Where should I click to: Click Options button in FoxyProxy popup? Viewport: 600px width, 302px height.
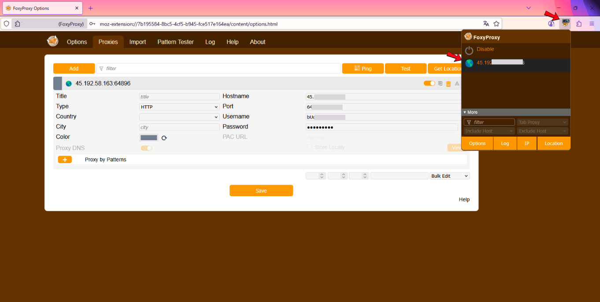click(x=477, y=143)
